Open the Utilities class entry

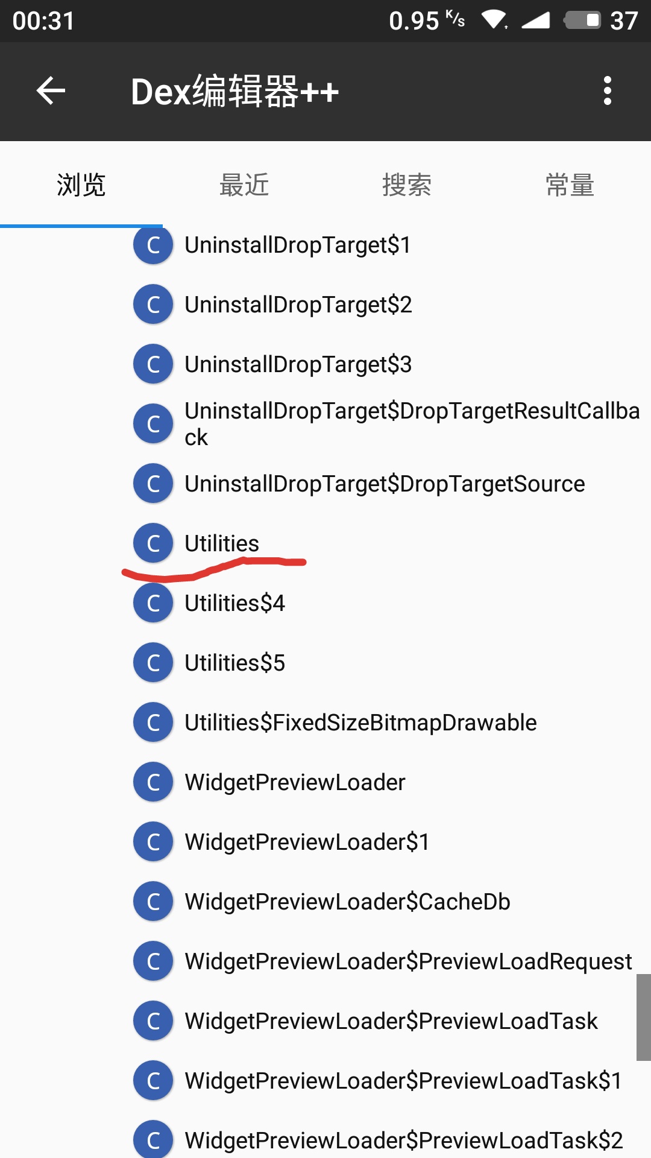222,543
